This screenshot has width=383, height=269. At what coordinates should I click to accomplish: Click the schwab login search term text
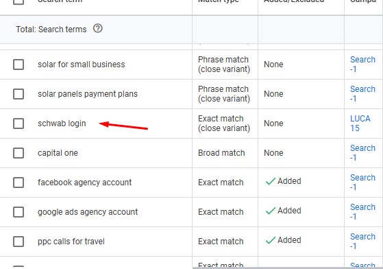coord(62,124)
